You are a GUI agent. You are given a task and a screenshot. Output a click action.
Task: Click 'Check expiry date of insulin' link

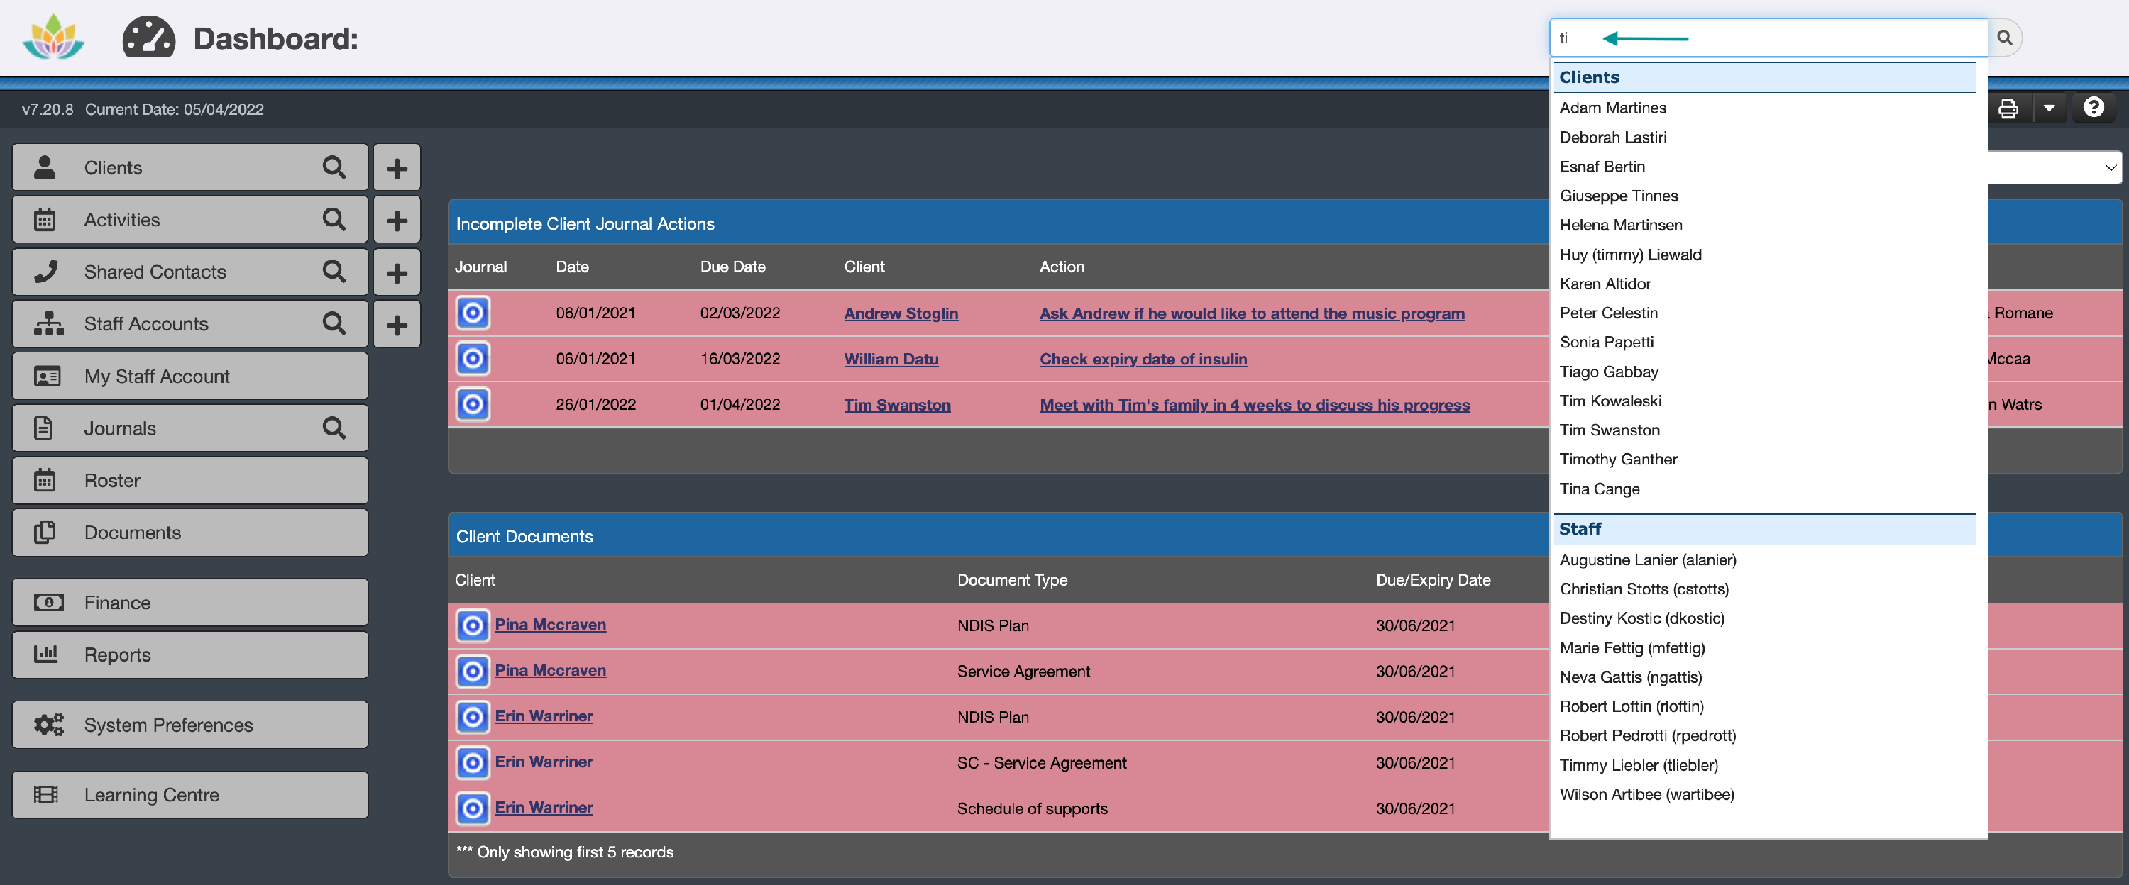(1143, 359)
